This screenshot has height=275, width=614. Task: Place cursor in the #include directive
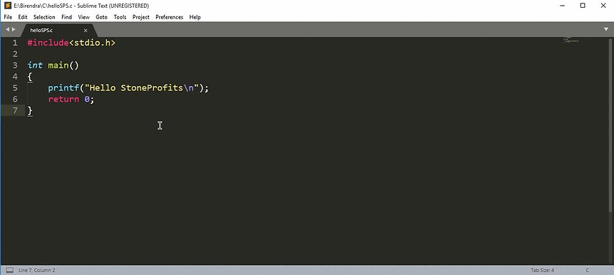coord(48,43)
